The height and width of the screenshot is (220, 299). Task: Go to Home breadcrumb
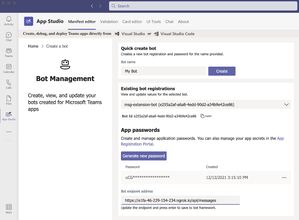33,46
